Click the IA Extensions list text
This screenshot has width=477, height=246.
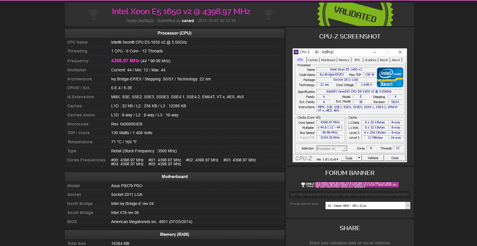178,97
